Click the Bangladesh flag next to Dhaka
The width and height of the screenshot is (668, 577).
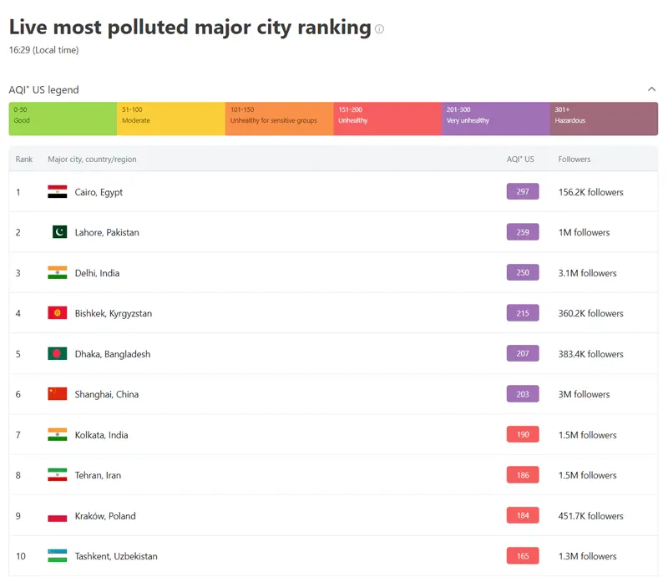[x=57, y=354]
